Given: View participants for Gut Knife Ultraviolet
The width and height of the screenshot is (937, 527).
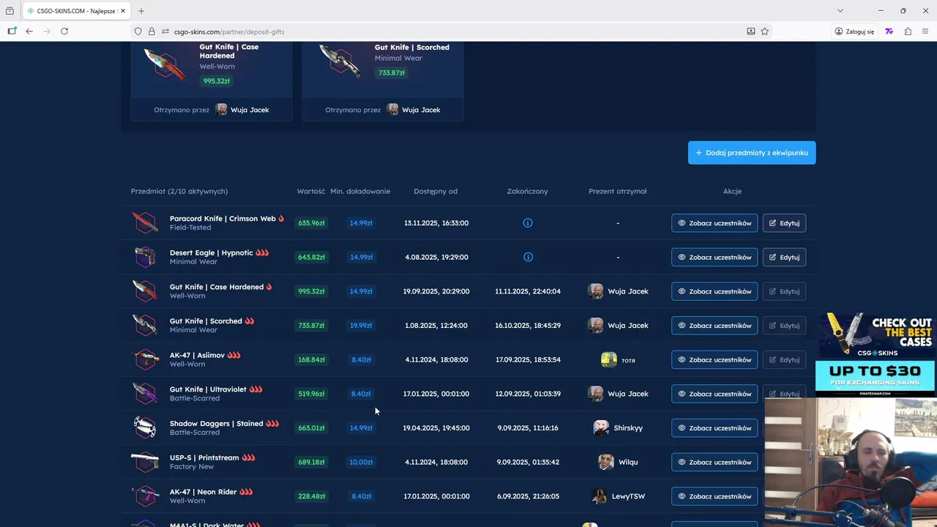Looking at the screenshot, I should [714, 394].
